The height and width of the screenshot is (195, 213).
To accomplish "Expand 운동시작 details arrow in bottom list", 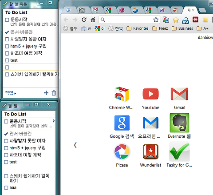I will click(x=54, y=121).
